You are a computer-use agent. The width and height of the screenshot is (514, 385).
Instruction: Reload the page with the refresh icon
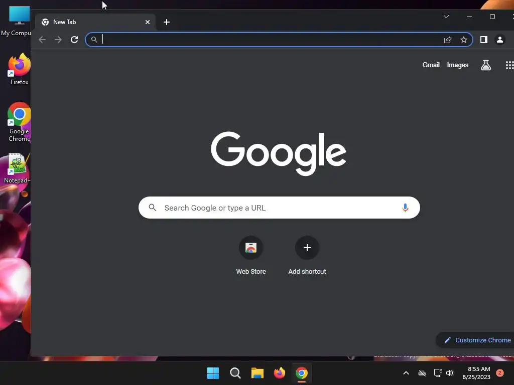click(x=74, y=40)
